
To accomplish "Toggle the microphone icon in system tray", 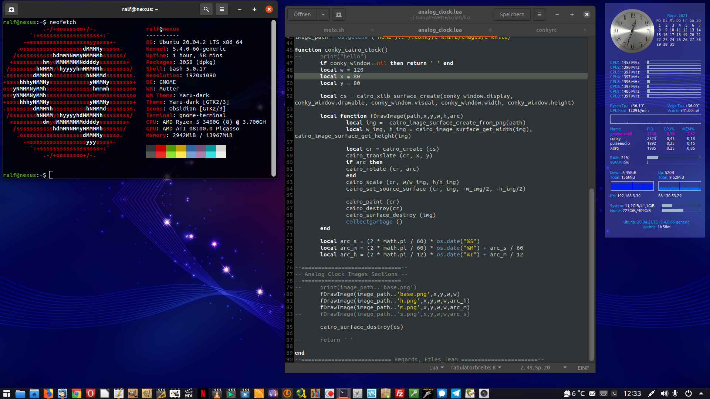I will tap(675, 393).
